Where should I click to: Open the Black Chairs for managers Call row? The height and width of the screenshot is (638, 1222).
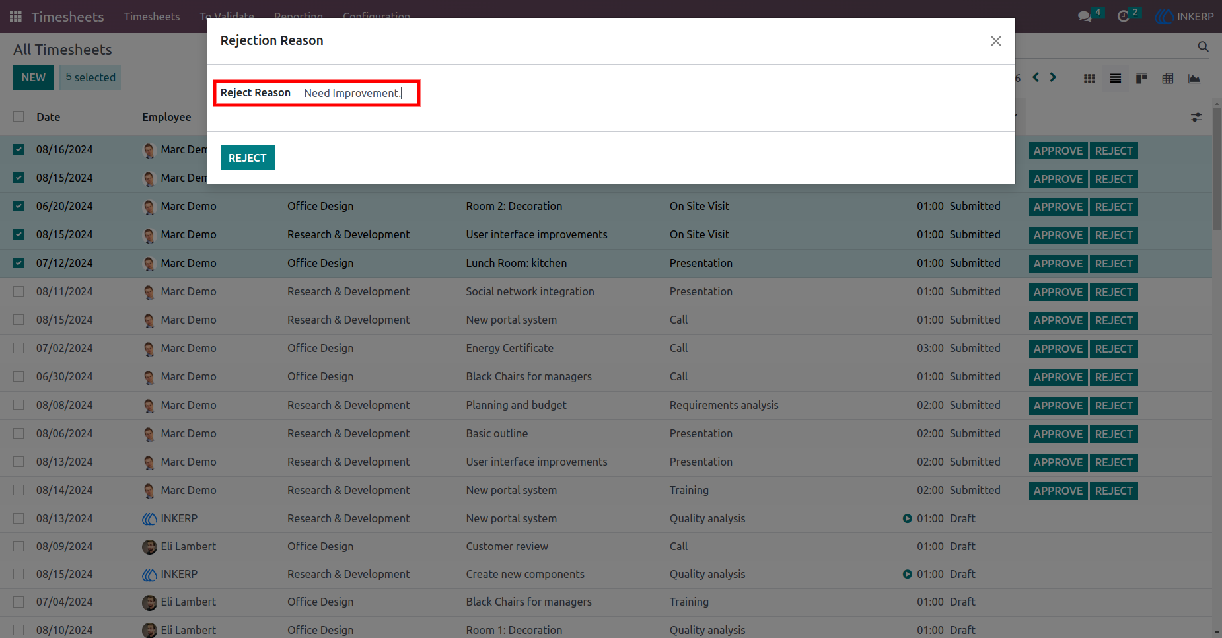point(606,376)
